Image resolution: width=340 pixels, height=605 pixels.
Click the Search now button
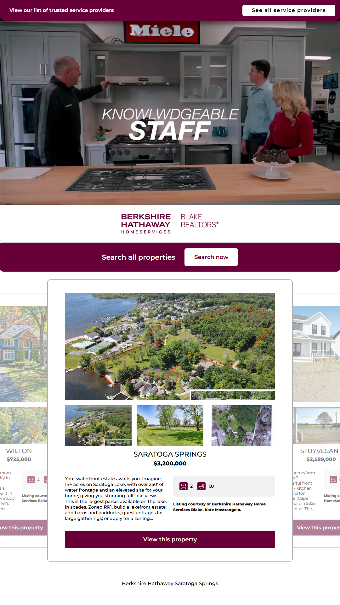[211, 257]
